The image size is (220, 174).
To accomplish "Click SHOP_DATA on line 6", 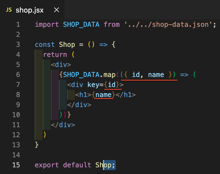I will coord(81,75).
